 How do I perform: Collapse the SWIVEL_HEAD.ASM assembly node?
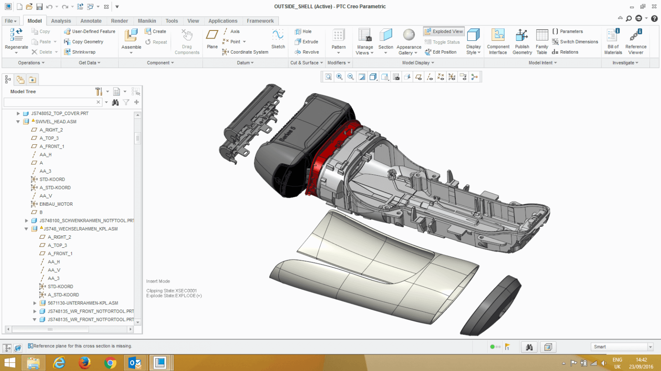(x=18, y=122)
